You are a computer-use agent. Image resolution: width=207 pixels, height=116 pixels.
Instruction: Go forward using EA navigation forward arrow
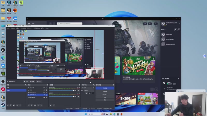[x=54, y=23]
